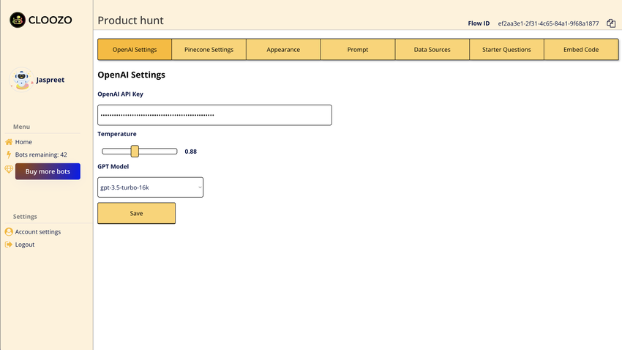Open the Starter Questions tab
Viewport: 622px width, 350px height.
coord(506,50)
